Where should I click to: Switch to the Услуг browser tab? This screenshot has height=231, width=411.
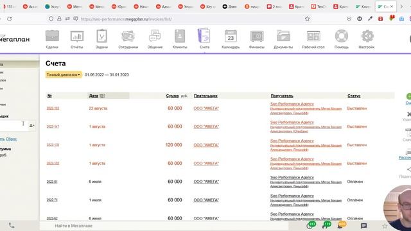53,6
